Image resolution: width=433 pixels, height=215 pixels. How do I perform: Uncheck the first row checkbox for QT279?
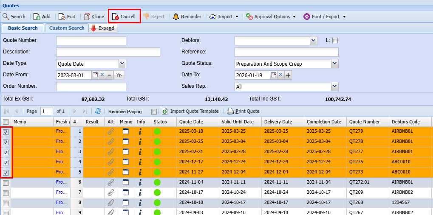6,132
